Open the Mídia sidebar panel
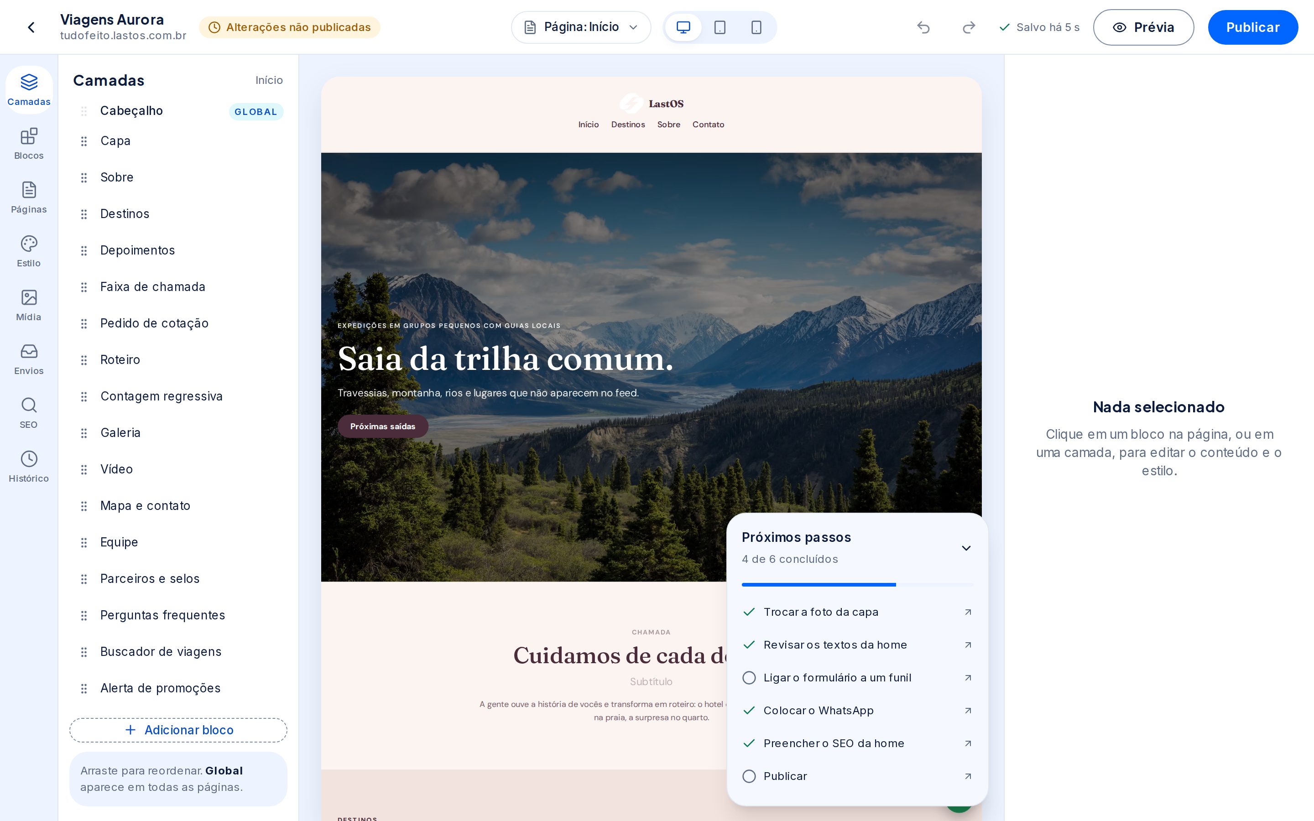This screenshot has height=821, width=1314. (29, 305)
